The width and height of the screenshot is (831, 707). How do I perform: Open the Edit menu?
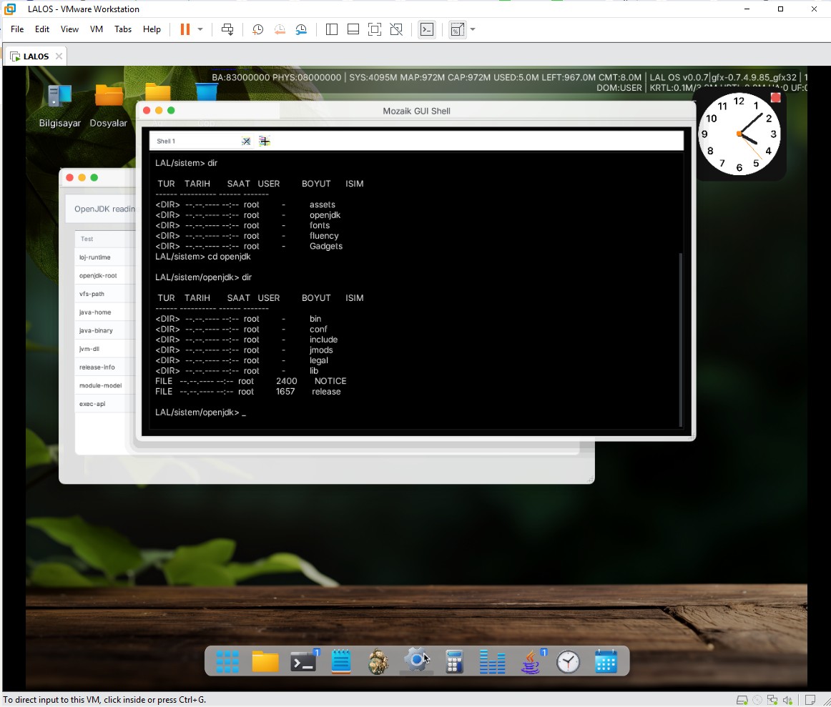click(x=42, y=29)
